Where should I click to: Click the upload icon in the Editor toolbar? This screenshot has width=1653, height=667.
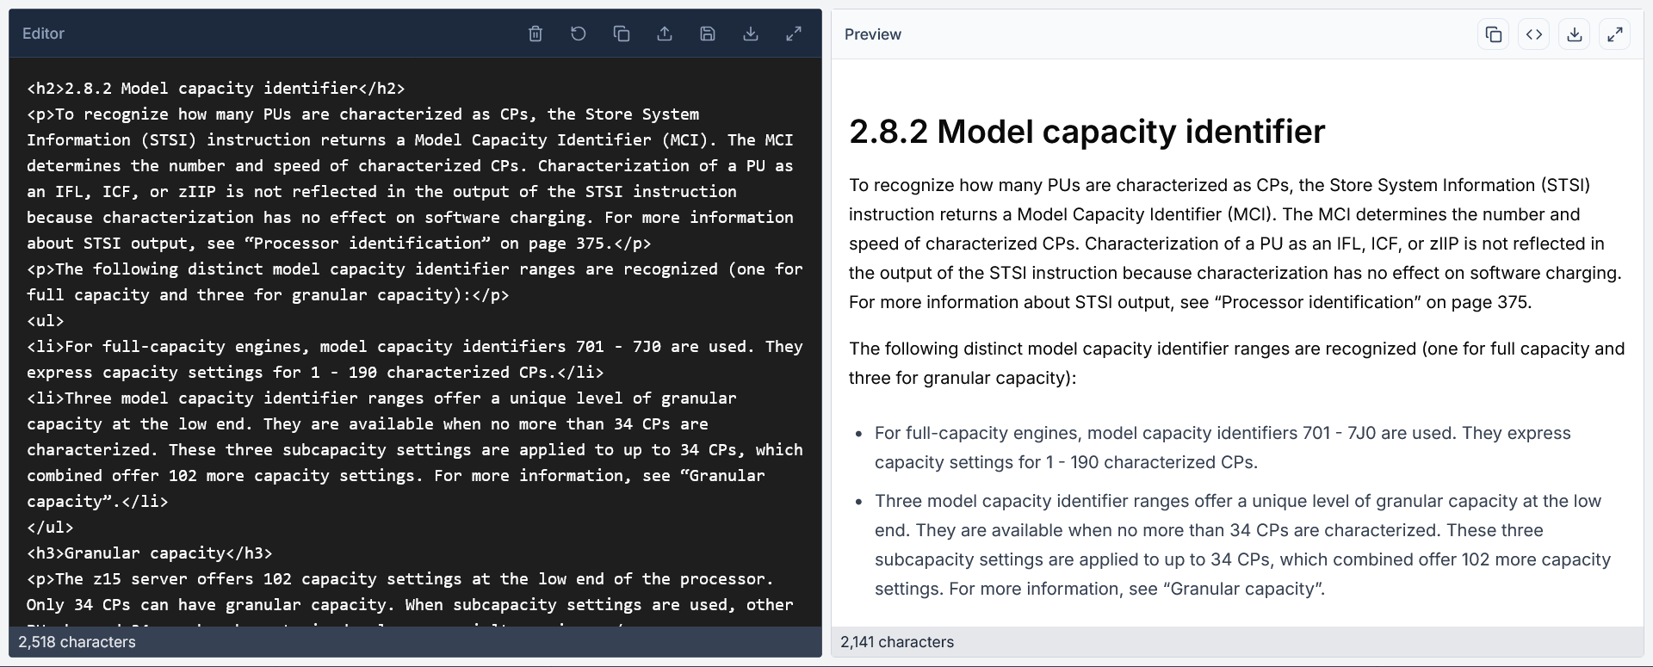(x=665, y=34)
